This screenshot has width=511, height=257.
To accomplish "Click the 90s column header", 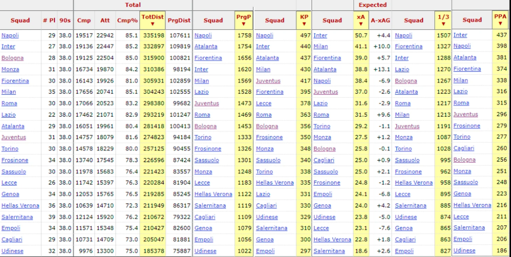I will 65,20.
